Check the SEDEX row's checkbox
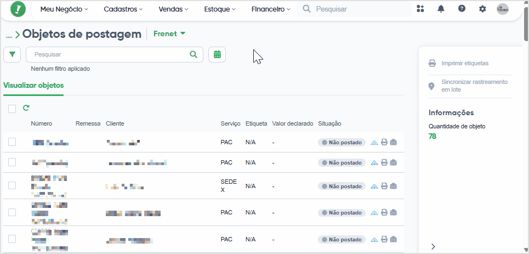The width and height of the screenshot is (529, 254). coord(12,185)
